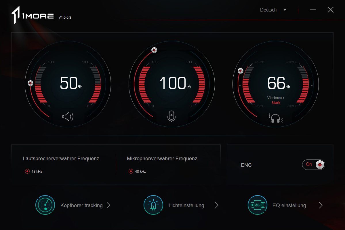Open the EQ einstellung dB icon
The width and height of the screenshot is (345, 230).
[257, 205]
